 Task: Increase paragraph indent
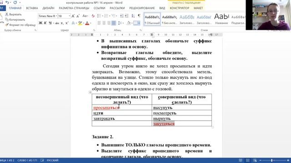pos(126,16)
